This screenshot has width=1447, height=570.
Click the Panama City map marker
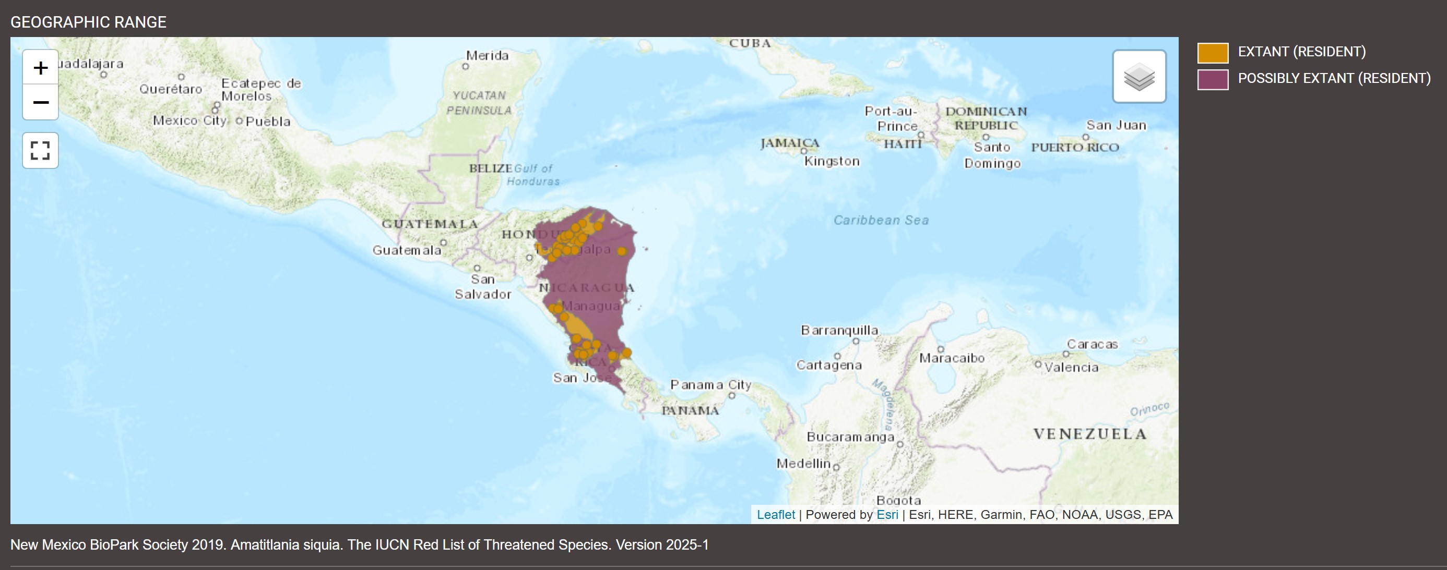[731, 395]
